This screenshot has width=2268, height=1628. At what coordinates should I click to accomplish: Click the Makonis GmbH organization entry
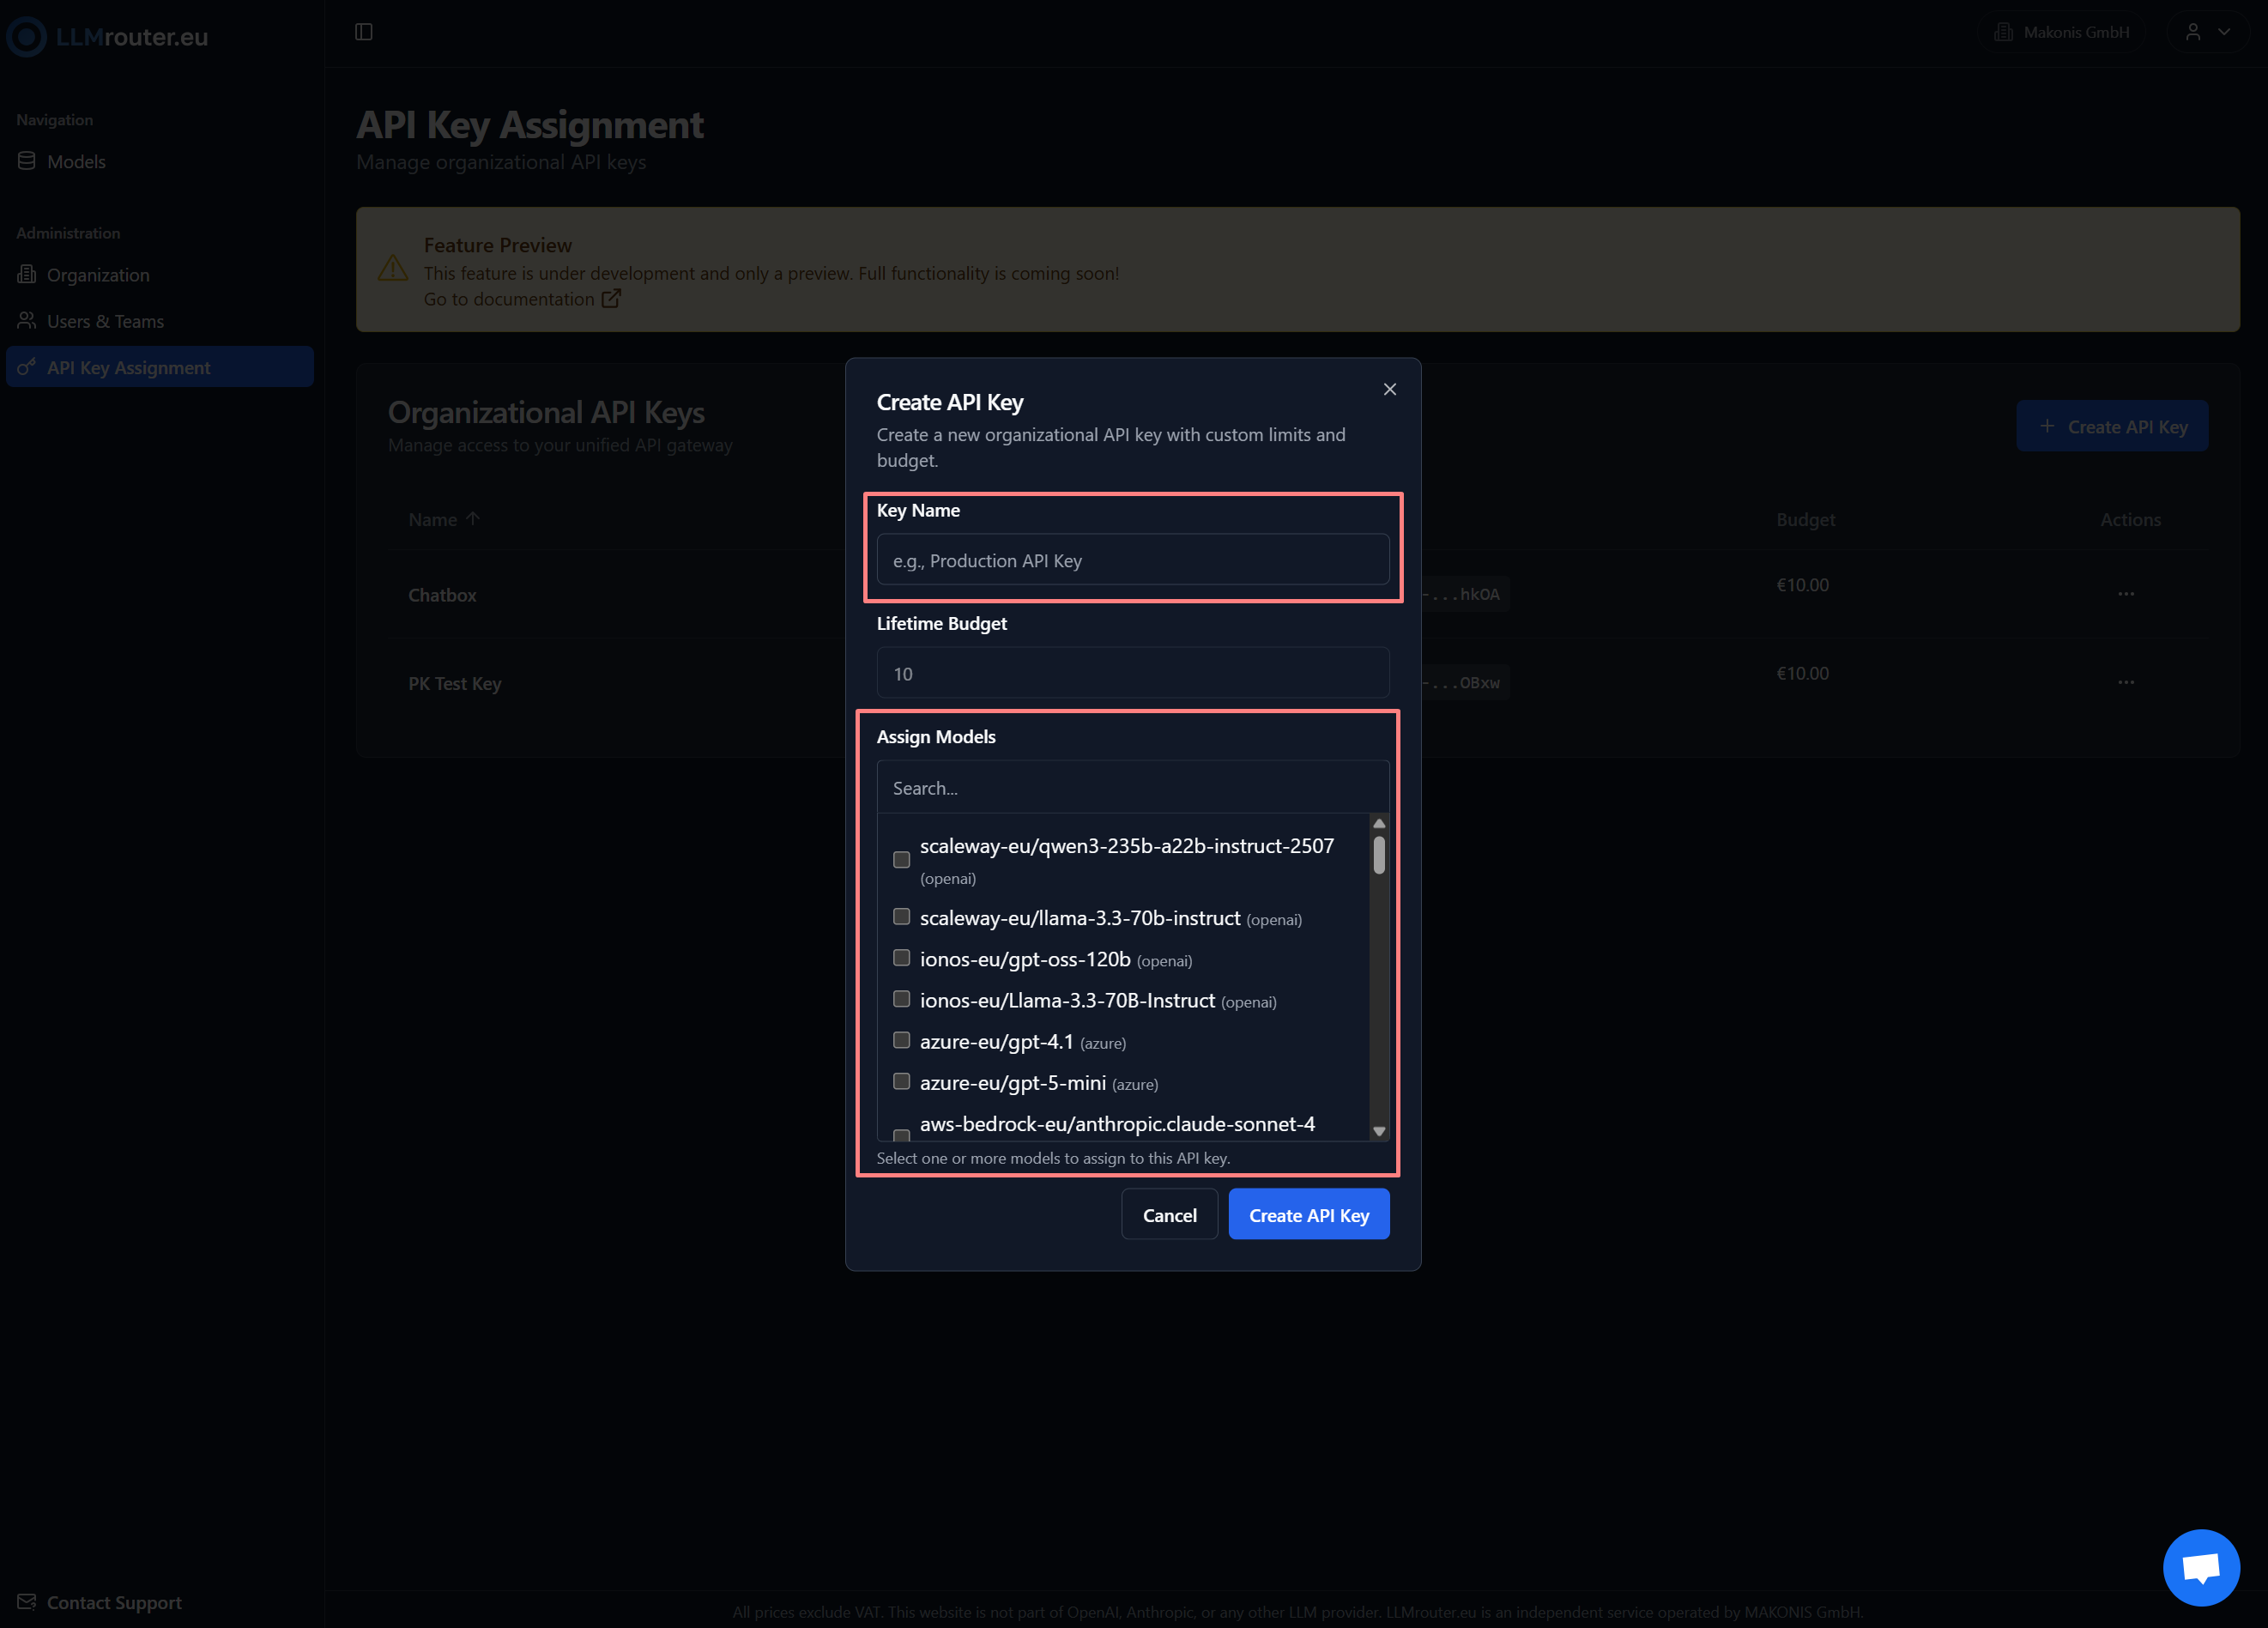(2062, 31)
